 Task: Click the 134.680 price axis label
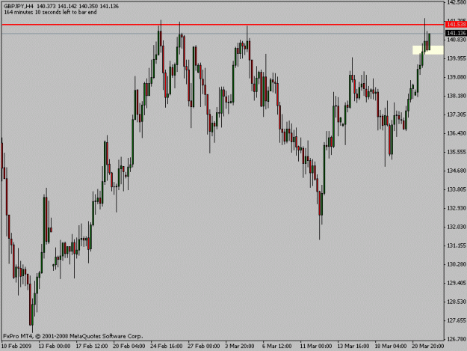tap(456, 171)
